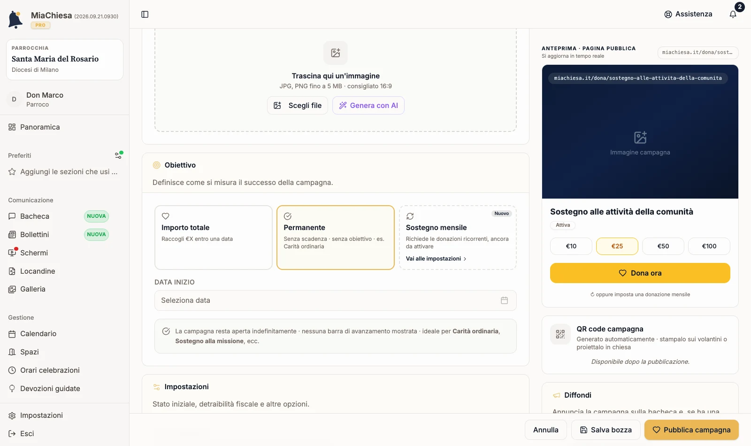Click the Impostazioni gear icon in sidebar
Image resolution: width=751 pixels, height=446 pixels.
(x=12, y=415)
